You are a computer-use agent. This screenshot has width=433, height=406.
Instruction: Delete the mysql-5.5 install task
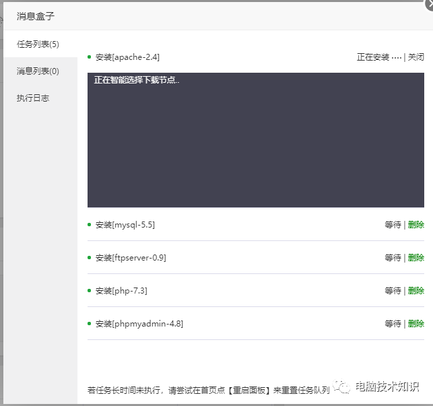(x=416, y=224)
